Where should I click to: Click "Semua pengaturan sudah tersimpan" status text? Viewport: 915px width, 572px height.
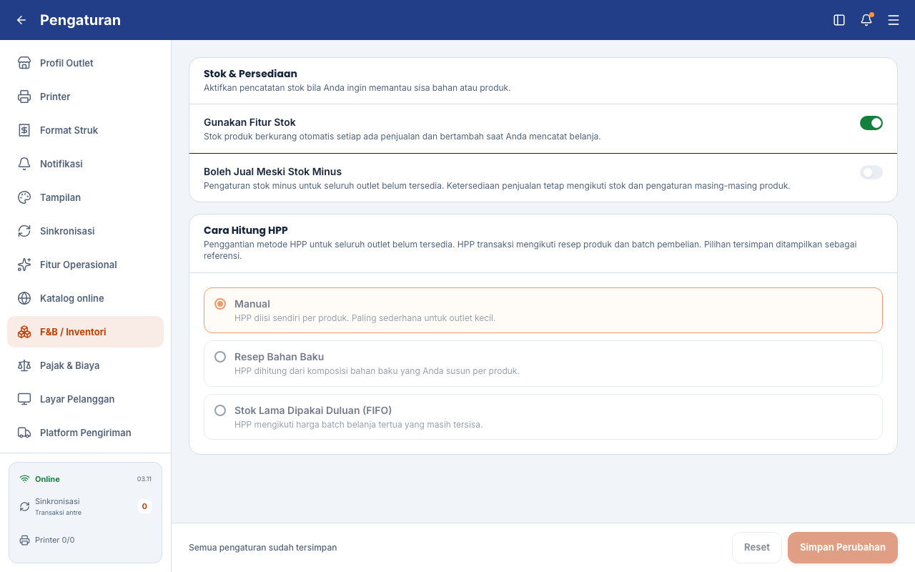click(x=263, y=548)
